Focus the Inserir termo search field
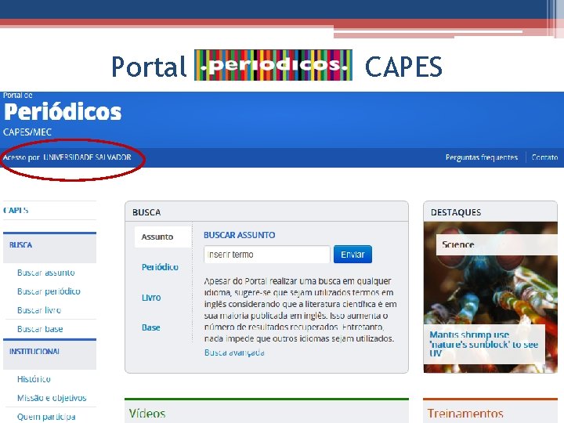 tap(267, 255)
